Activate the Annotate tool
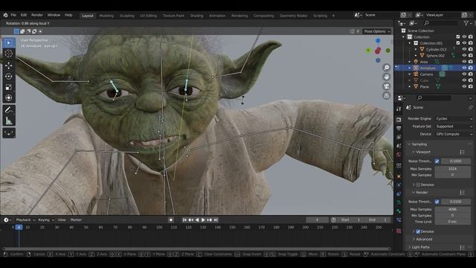 (8, 109)
